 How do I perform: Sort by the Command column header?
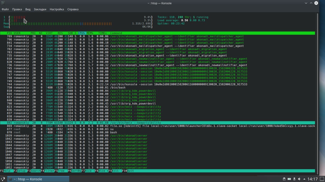[116, 33]
